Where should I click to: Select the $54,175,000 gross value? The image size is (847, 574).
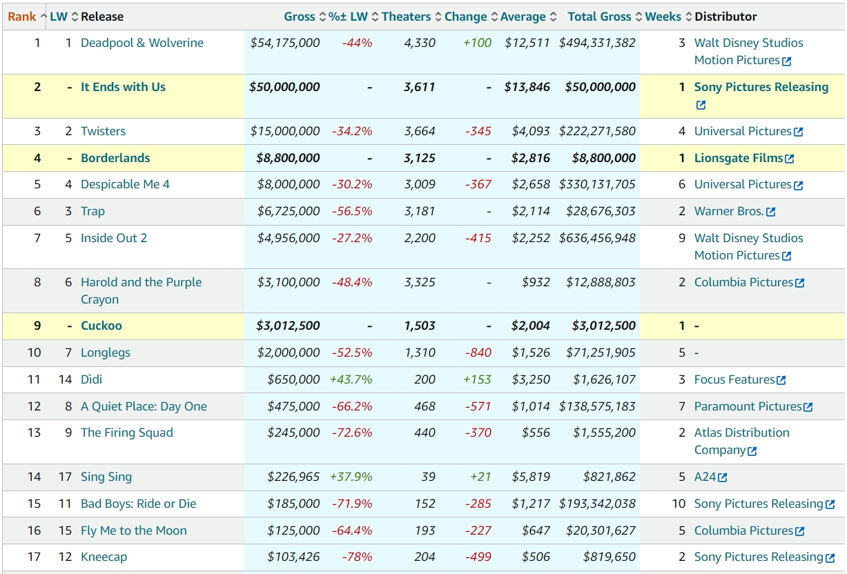pyautogui.click(x=285, y=43)
